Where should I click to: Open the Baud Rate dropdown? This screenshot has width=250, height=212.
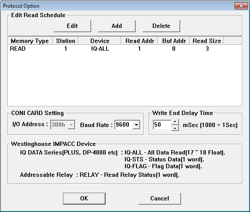136,125
